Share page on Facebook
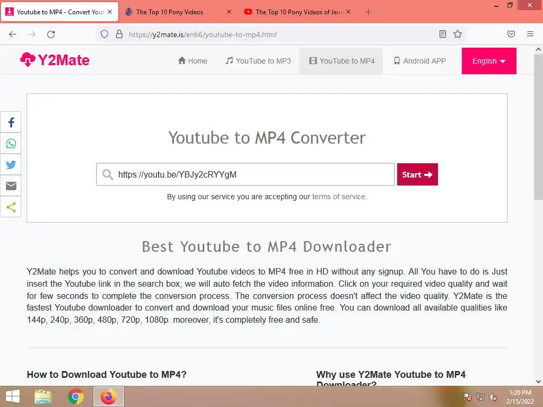This screenshot has height=407, width=543. [x=11, y=122]
